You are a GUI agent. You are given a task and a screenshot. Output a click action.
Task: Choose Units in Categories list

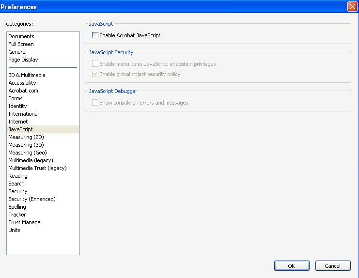(14, 230)
